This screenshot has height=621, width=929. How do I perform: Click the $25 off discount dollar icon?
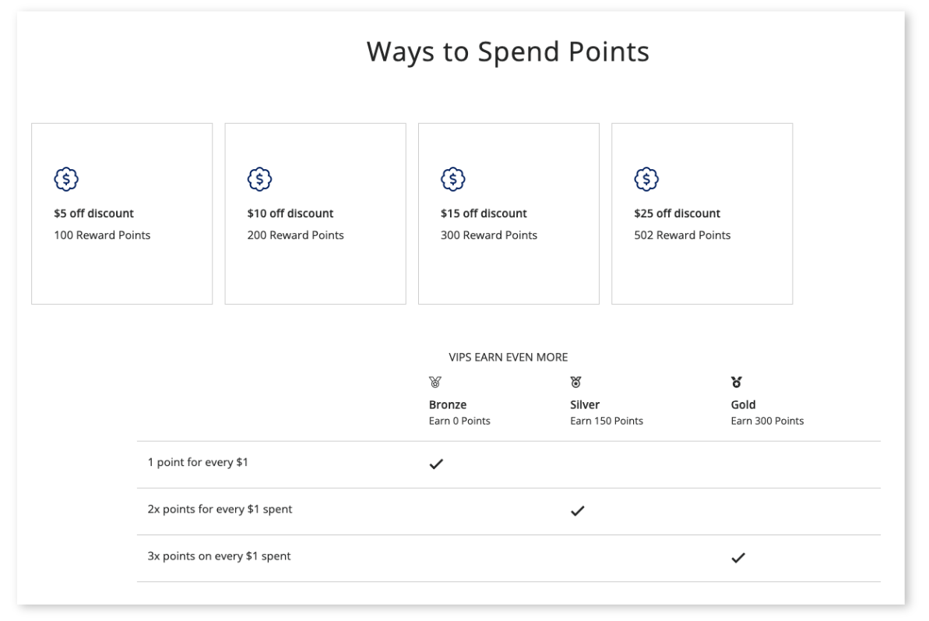tap(646, 179)
